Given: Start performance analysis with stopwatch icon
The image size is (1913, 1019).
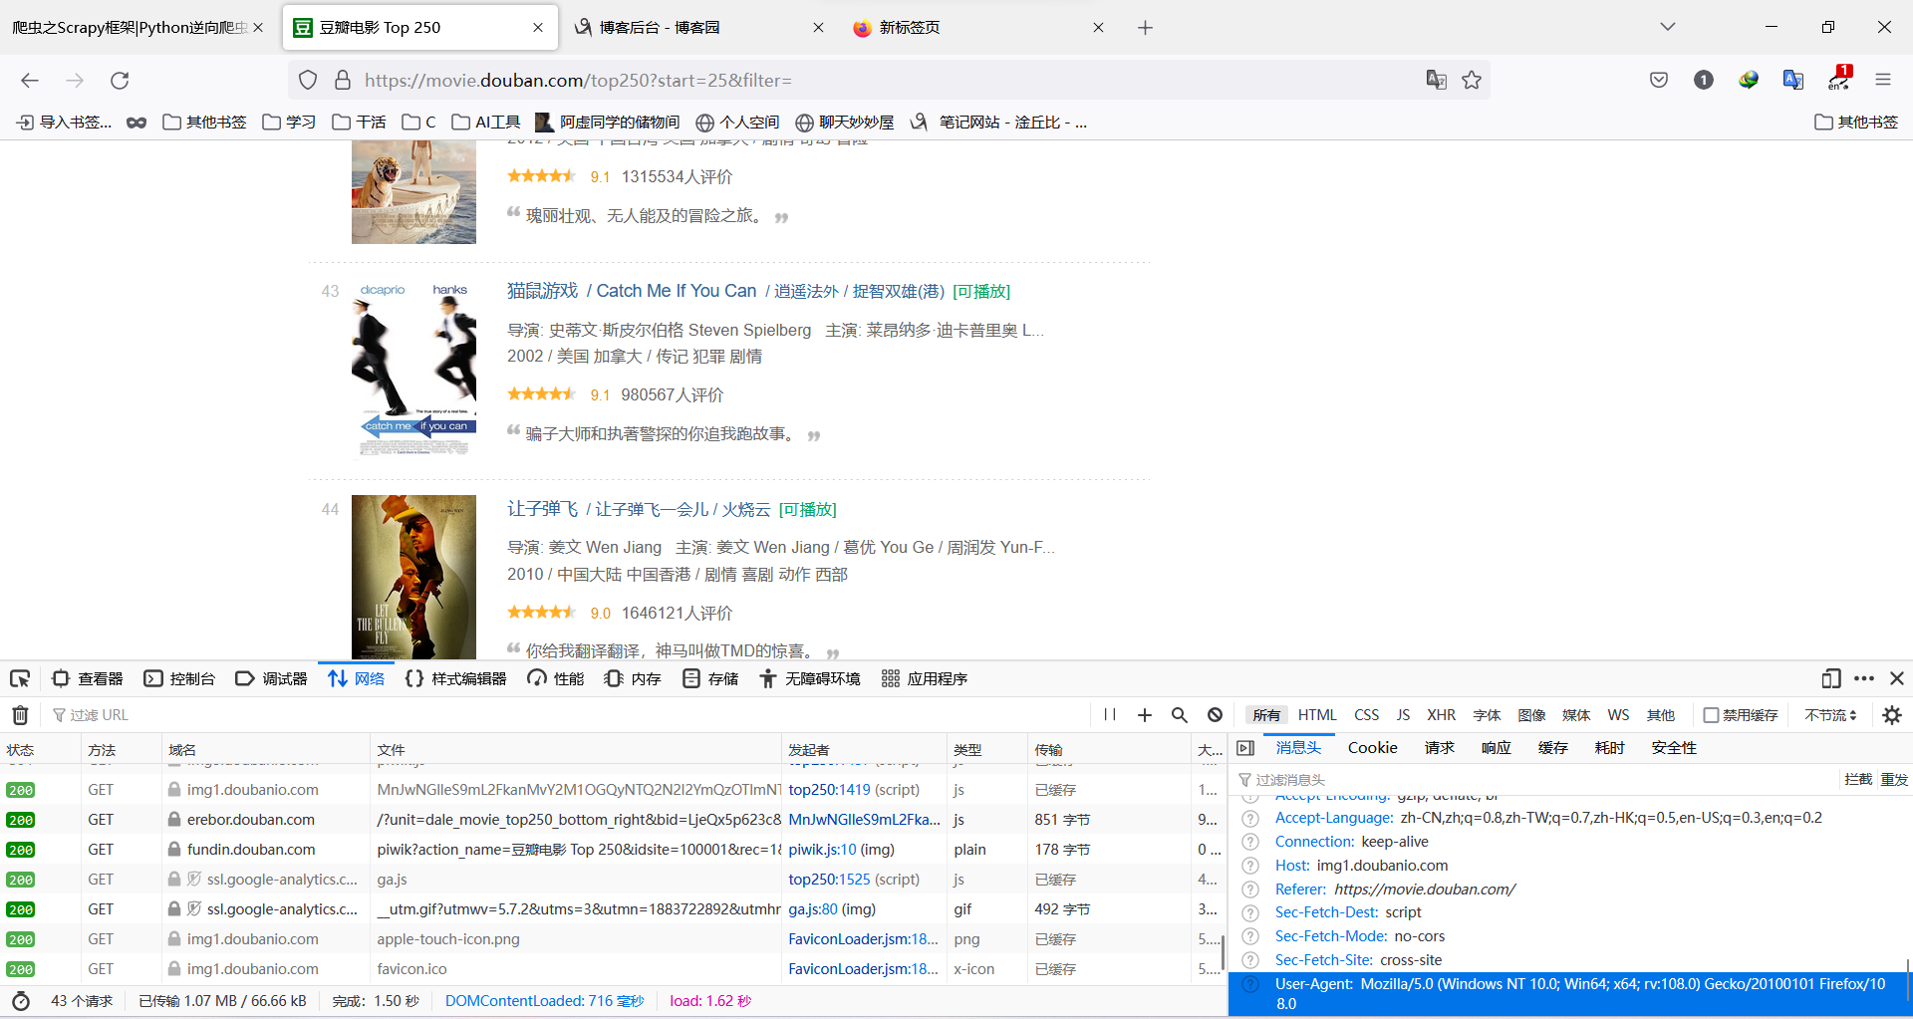Looking at the screenshot, I should click(x=21, y=1001).
